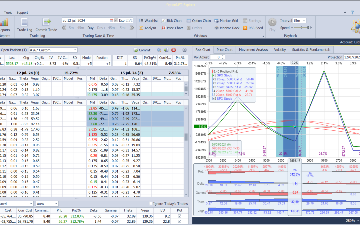Open the Monitor Dock window
Viewport: 360px width, 225px height.
pos(227,28)
